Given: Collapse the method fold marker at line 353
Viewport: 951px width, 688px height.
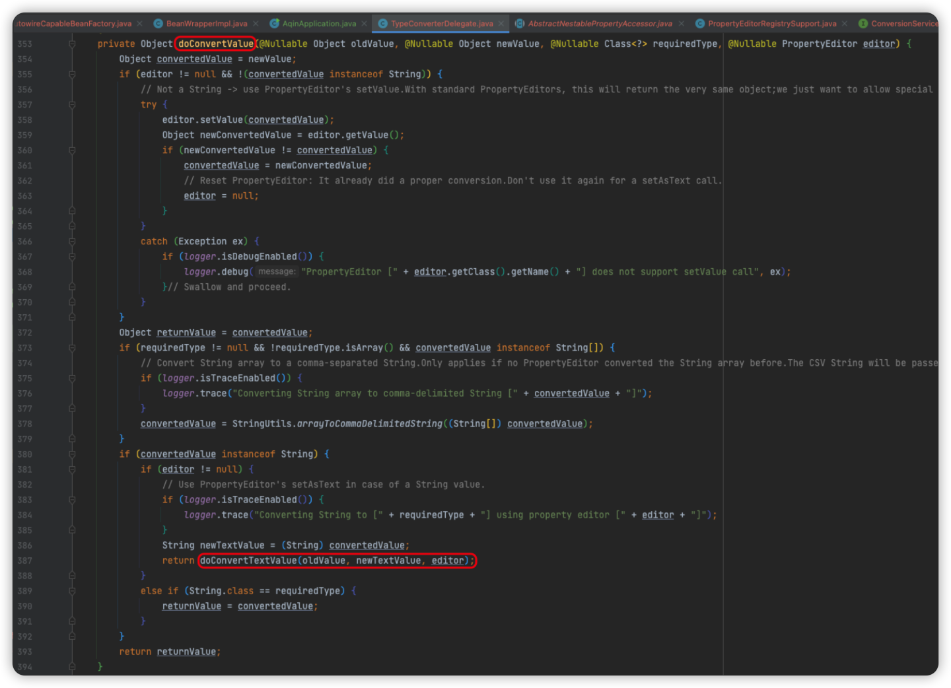Looking at the screenshot, I should click(72, 44).
